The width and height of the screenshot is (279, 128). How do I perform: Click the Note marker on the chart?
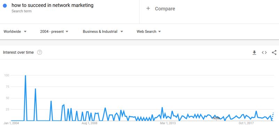point(216,118)
